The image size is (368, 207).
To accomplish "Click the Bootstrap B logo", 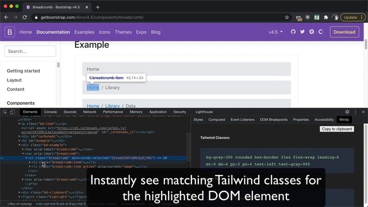I will [x=10, y=32].
